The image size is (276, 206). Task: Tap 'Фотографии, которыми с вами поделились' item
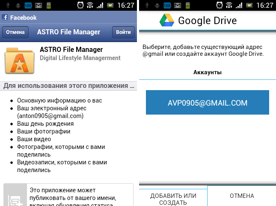pos(61,151)
